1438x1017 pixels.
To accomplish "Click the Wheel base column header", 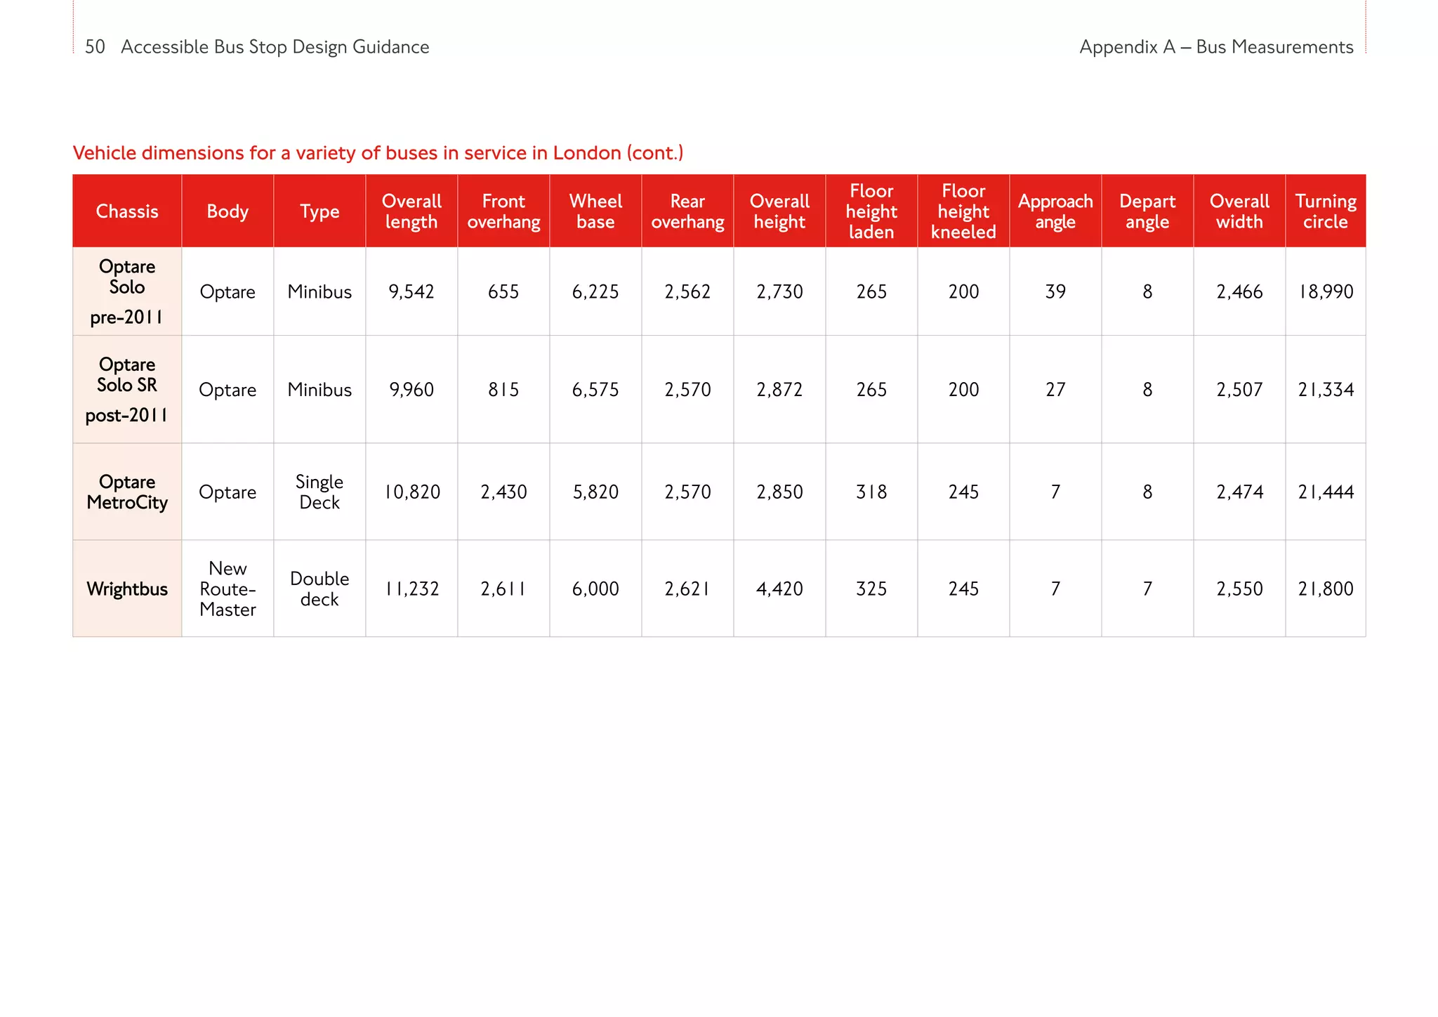I will point(595,211).
